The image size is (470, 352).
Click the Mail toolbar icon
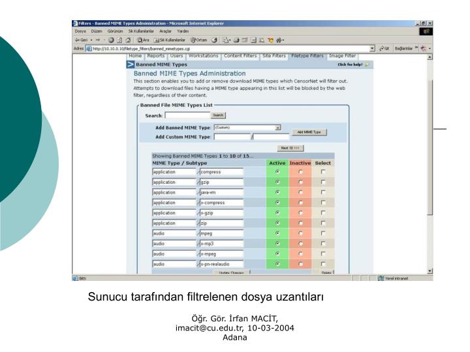225,40
